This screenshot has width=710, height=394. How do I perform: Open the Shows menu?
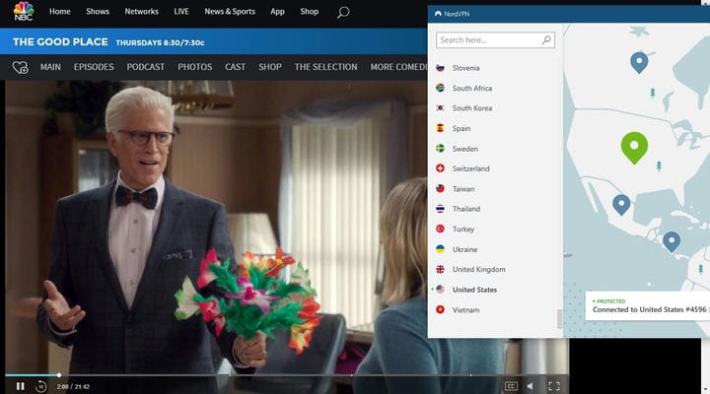click(98, 11)
